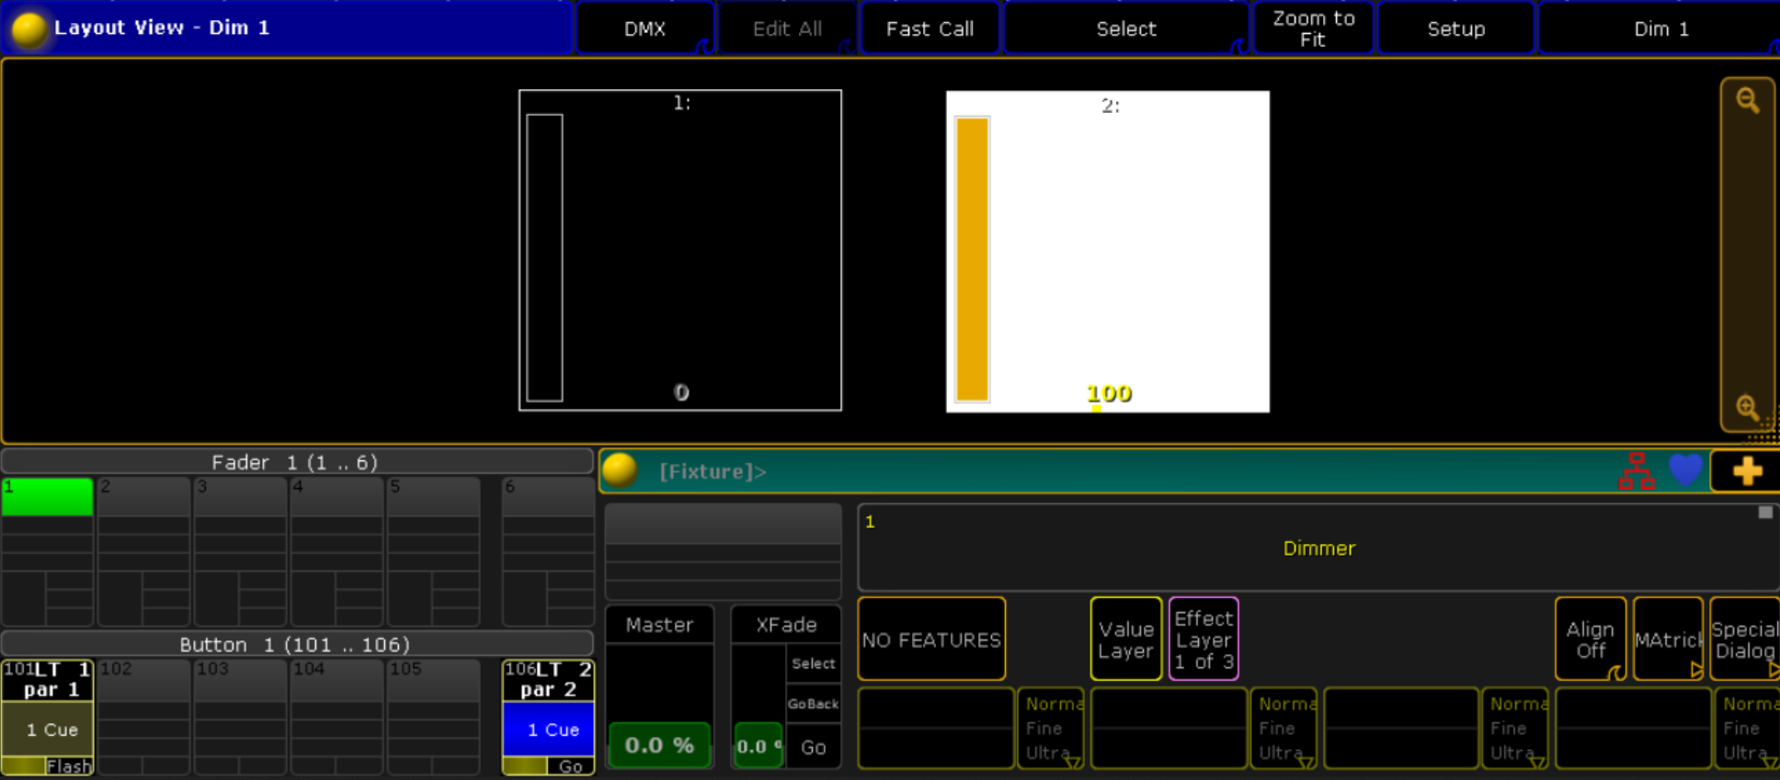Screen dimensions: 1780x780
Task: Open the Special Dialog button
Action: (x=1744, y=639)
